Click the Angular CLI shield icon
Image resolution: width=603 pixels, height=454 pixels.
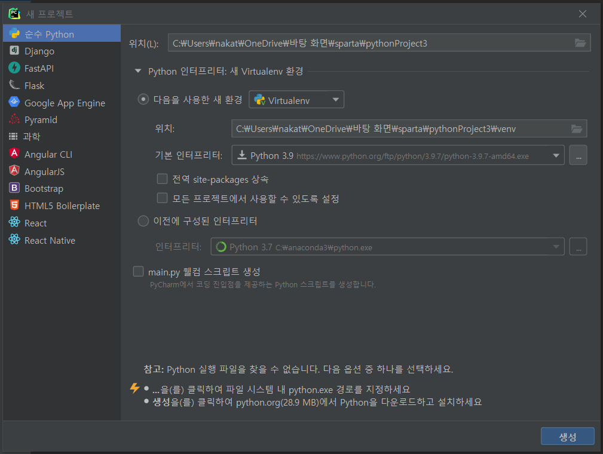pos(14,154)
